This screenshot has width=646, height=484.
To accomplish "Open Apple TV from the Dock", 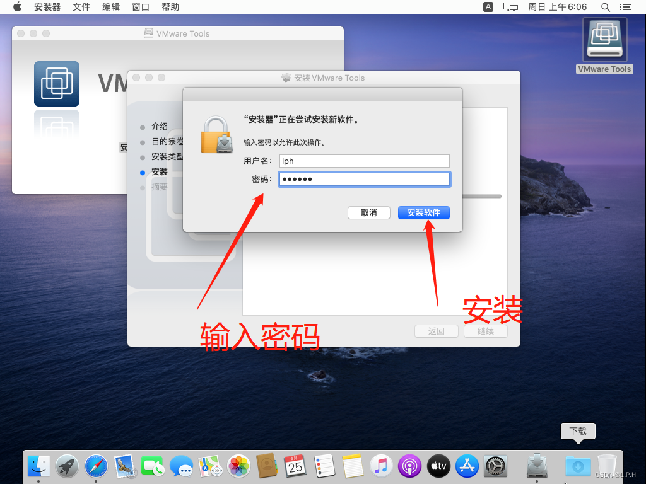I will coord(438,466).
